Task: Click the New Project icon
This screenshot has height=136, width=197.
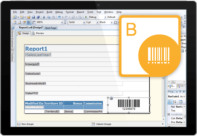Action: click(x=15, y=17)
